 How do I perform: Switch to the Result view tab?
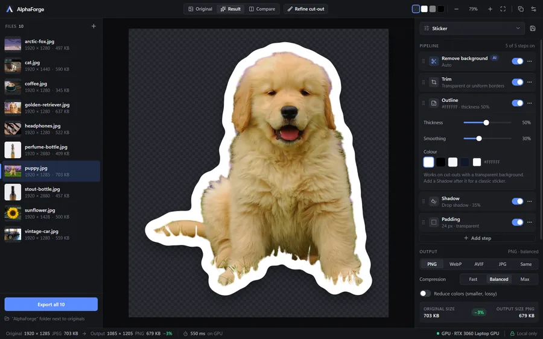[230, 9]
